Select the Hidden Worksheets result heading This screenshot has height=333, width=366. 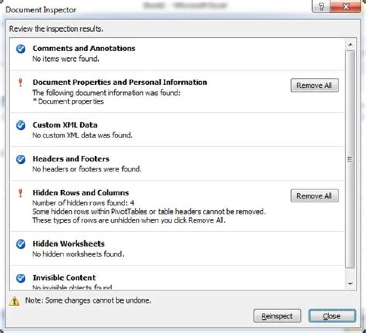tap(69, 244)
